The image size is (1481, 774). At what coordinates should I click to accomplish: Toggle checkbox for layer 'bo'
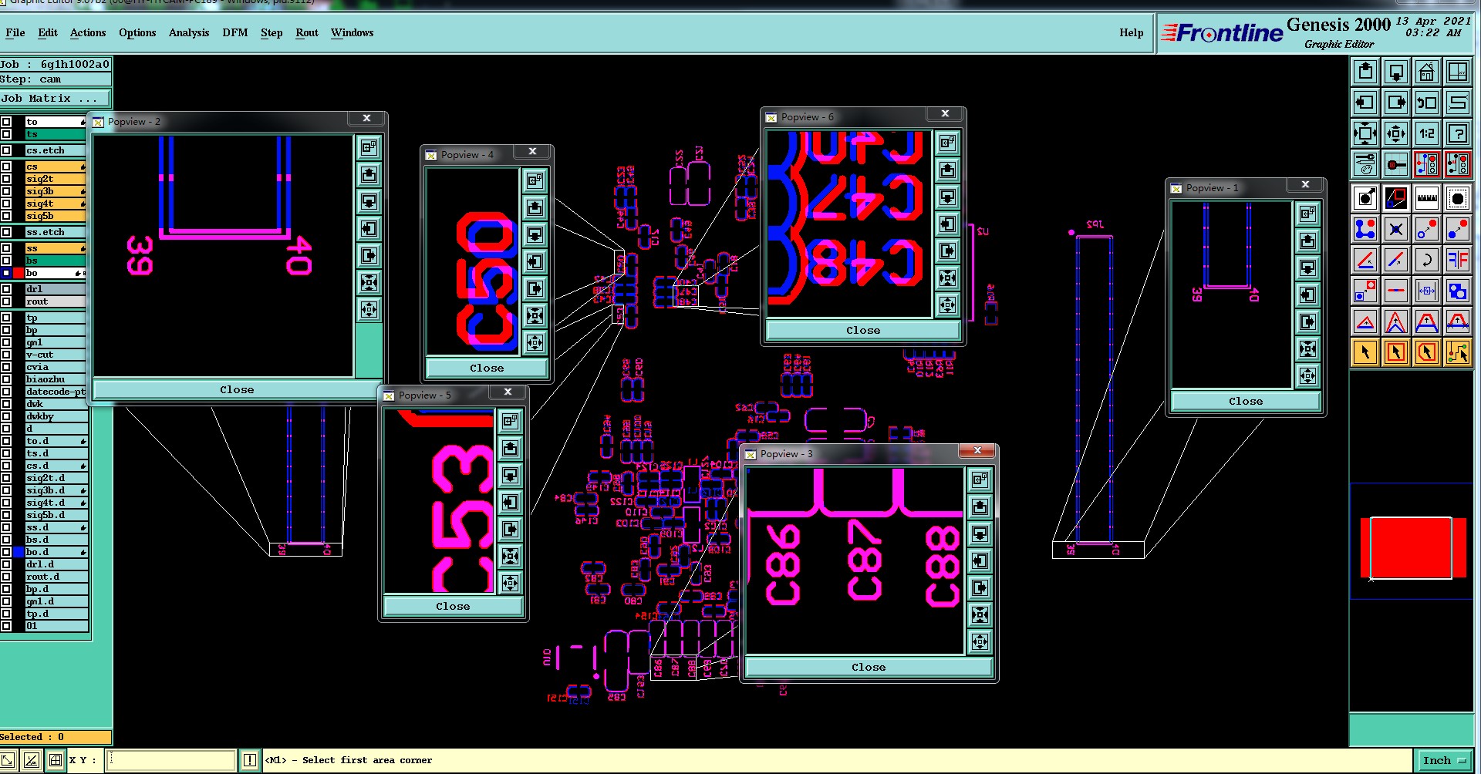tap(6, 273)
